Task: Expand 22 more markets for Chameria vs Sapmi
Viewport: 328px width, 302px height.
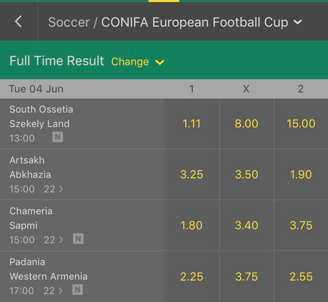Action: [x=54, y=240]
